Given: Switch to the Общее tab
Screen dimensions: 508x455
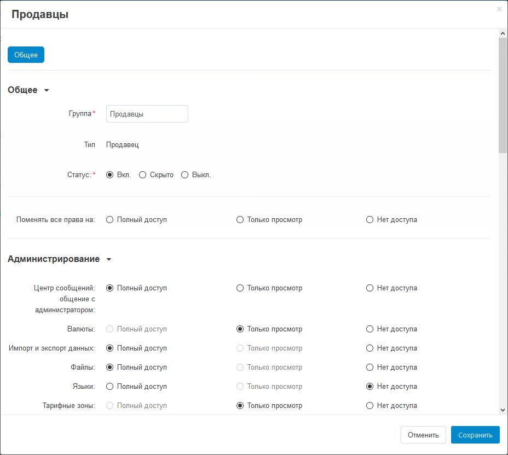Looking at the screenshot, I should (x=26, y=55).
